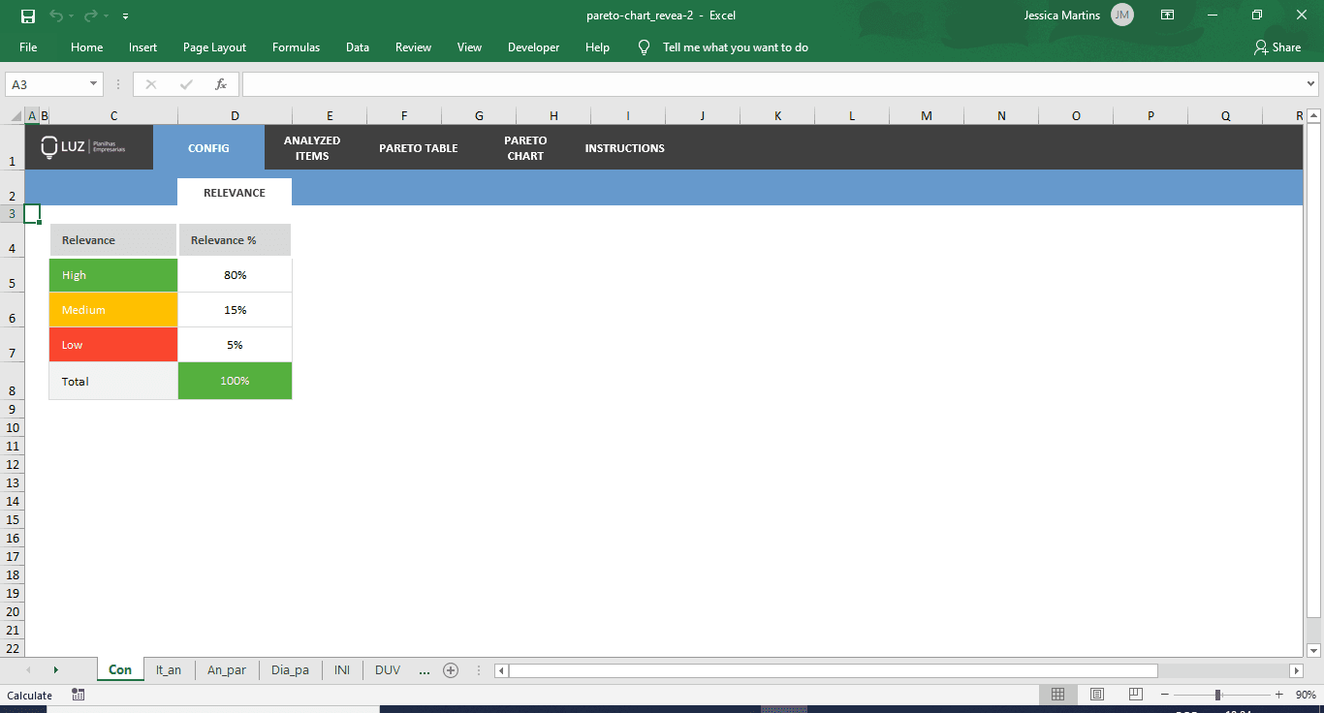Open Page Break Preview from status bar
The width and height of the screenshot is (1324, 713).
(1134, 695)
